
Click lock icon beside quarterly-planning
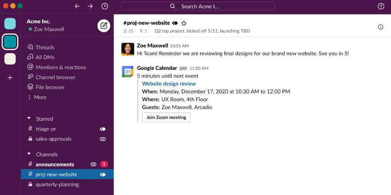click(x=30, y=184)
